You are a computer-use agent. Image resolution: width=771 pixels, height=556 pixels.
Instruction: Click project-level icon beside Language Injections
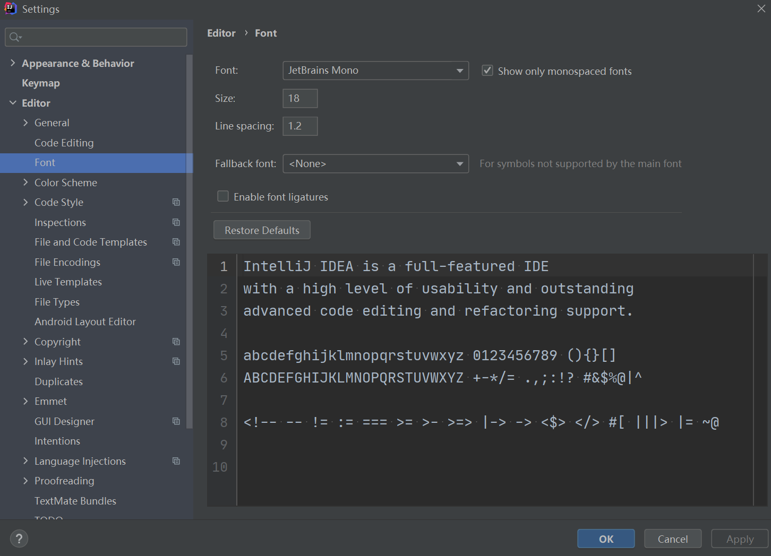click(x=176, y=461)
